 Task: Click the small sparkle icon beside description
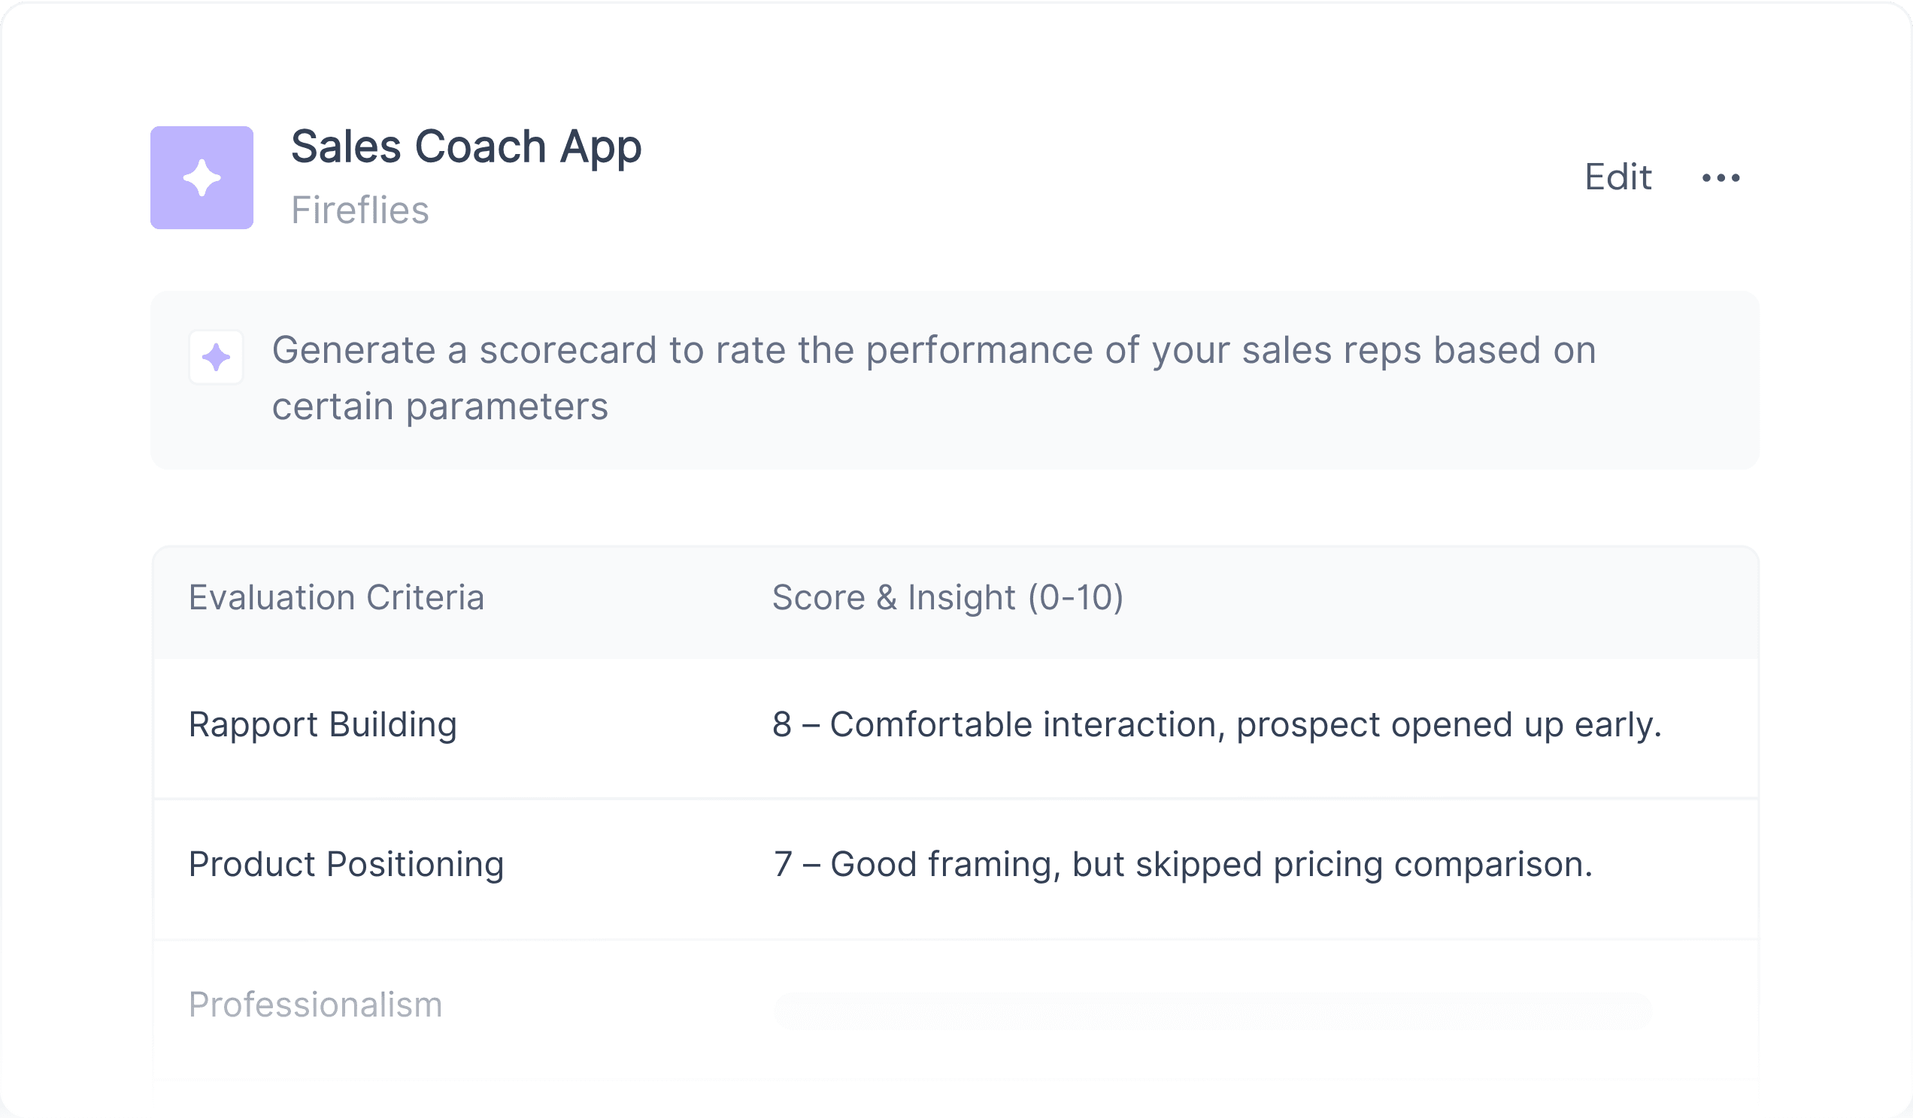217,357
